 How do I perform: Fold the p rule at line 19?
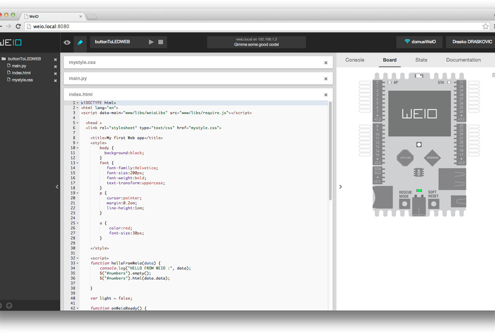click(78, 193)
